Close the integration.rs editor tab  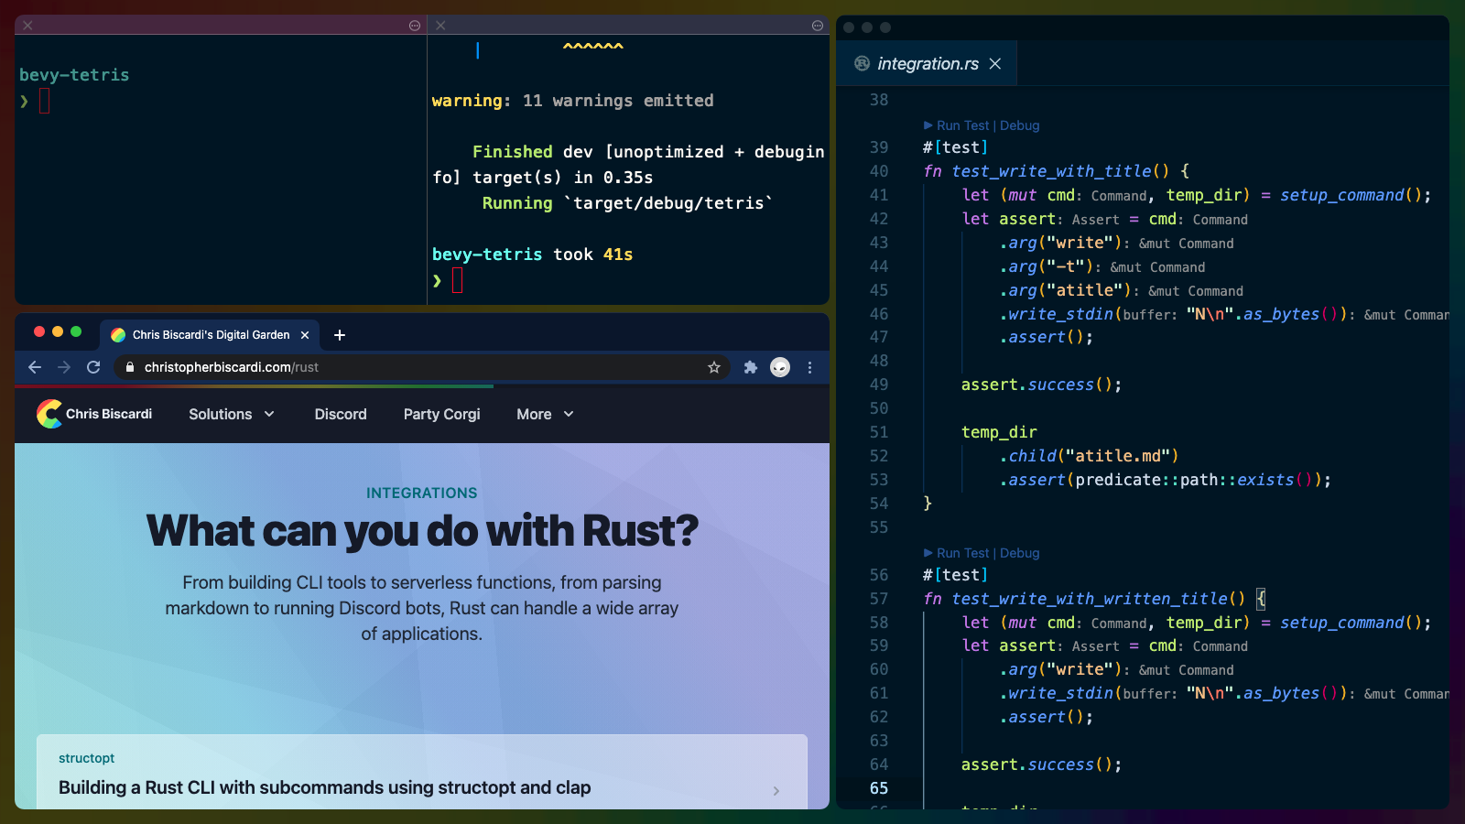pos(995,63)
